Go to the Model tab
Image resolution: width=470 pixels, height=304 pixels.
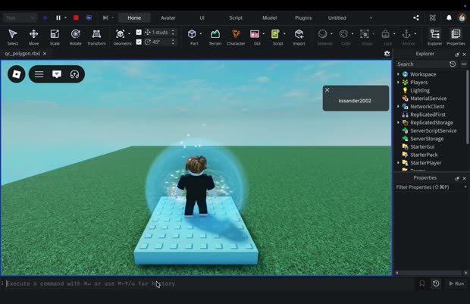click(269, 17)
